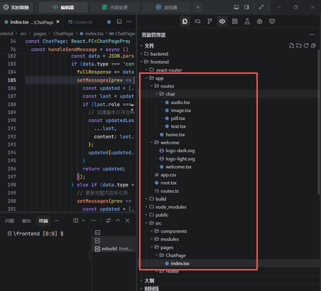Click the React icon in editor toolbar
The height and width of the screenshot is (291, 321).
(x=109, y=22)
